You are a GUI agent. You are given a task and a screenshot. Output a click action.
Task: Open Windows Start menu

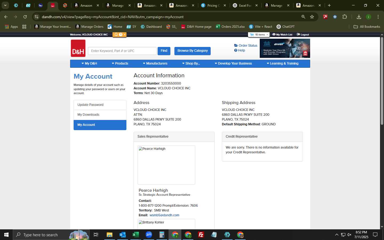coord(6,235)
